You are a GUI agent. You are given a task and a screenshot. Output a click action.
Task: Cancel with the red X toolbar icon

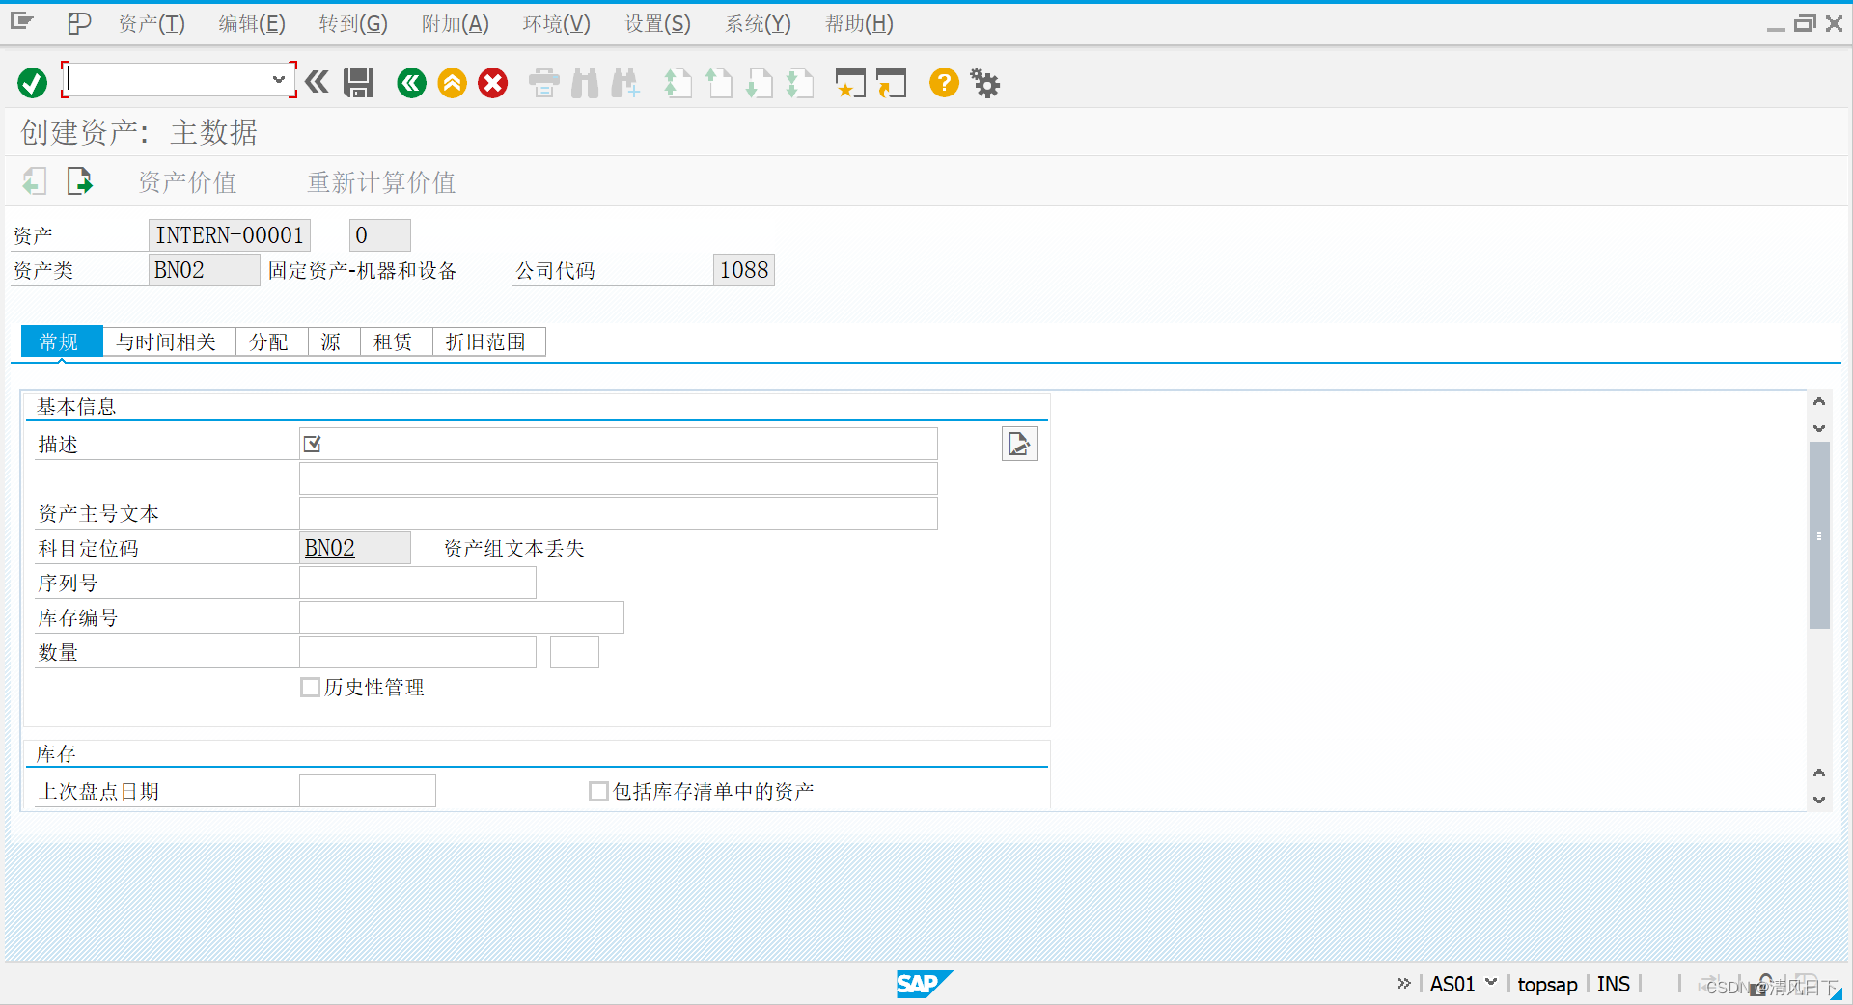[x=492, y=83]
